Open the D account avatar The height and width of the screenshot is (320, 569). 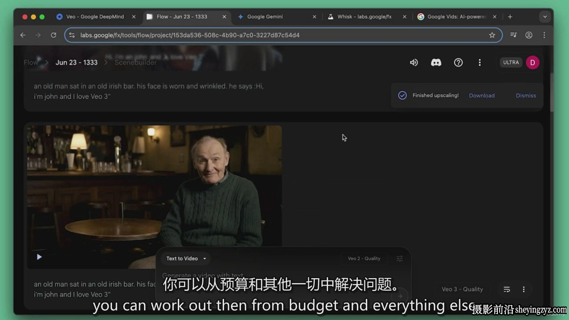click(x=533, y=63)
